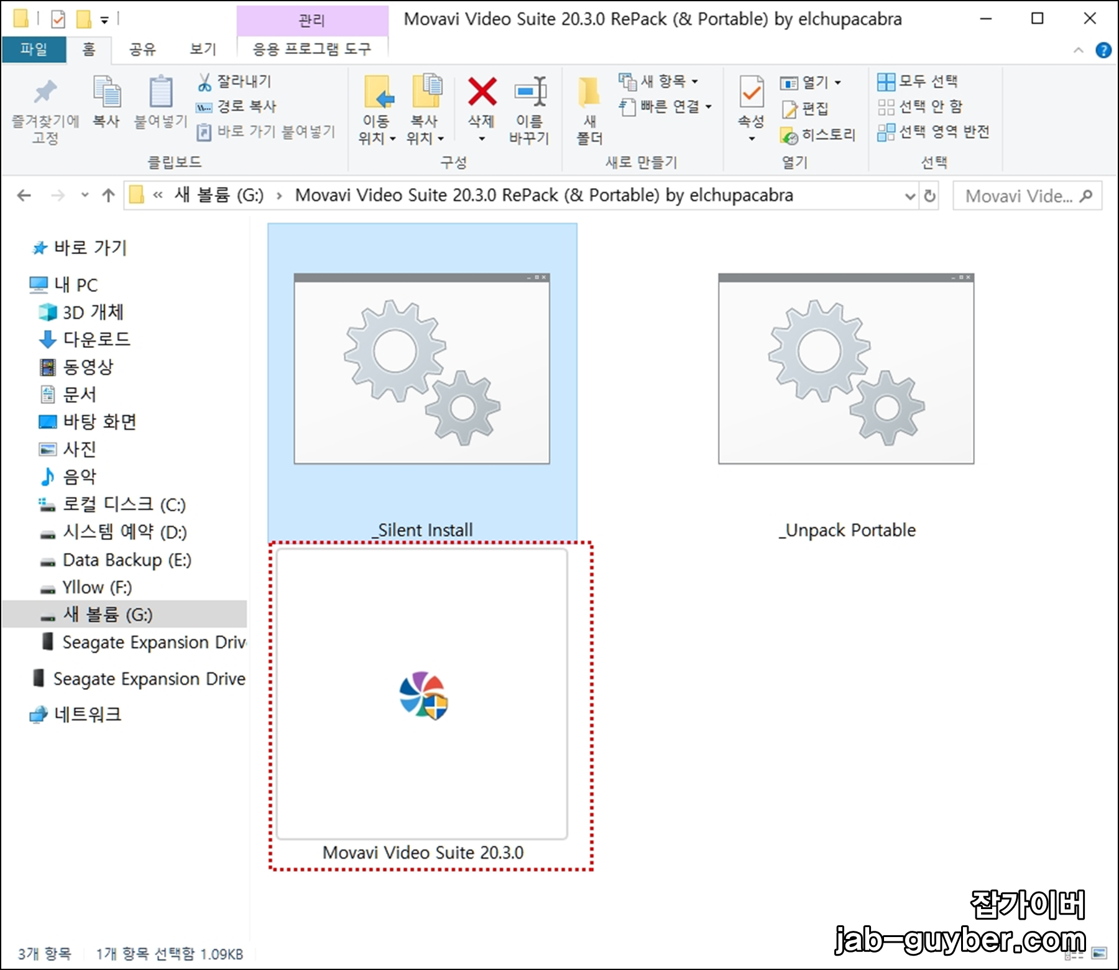Cut the selection with 잘라내기

(x=235, y=81)
